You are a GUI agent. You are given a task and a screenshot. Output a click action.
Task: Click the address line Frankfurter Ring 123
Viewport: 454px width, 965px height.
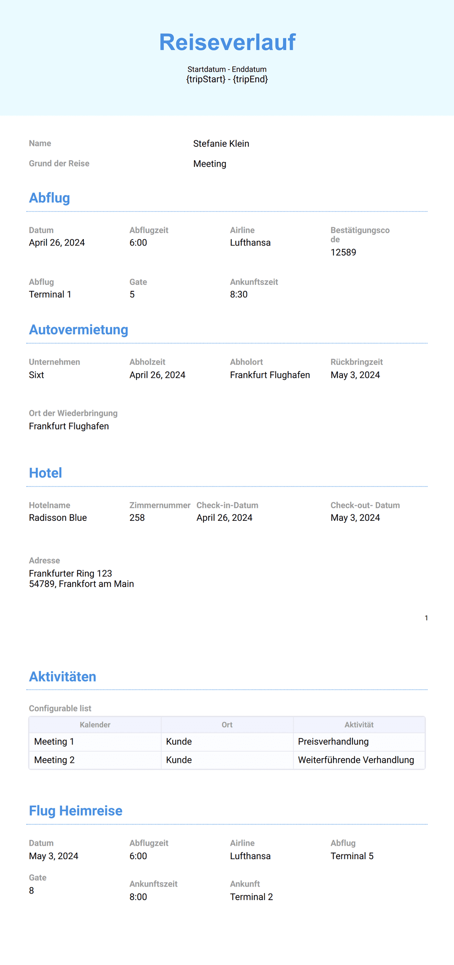[70, 574]
